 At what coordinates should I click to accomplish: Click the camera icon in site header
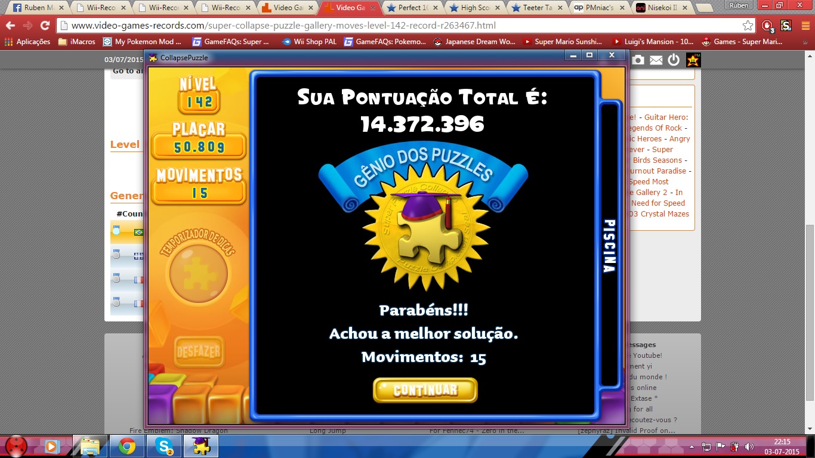(638, 60)
